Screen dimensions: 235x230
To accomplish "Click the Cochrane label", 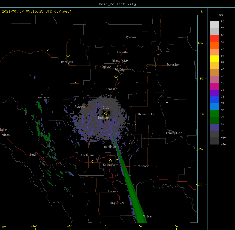I will pyautogui.click(x=88, y=155).
